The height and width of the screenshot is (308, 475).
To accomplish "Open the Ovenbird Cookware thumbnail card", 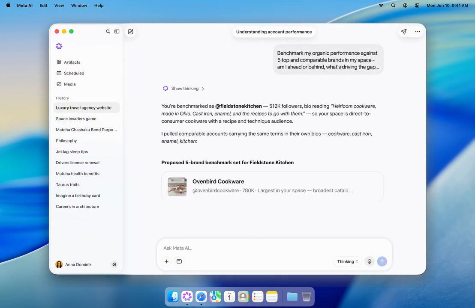I will pos(177,187).
